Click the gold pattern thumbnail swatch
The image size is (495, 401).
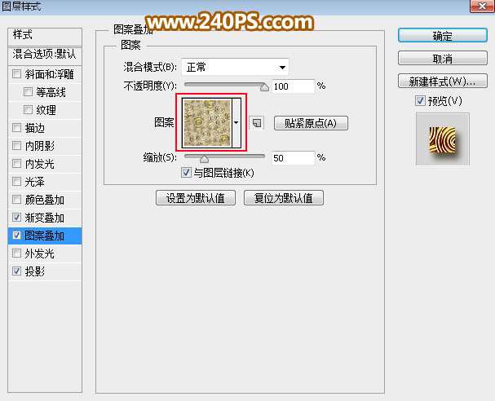click(207, 122)
